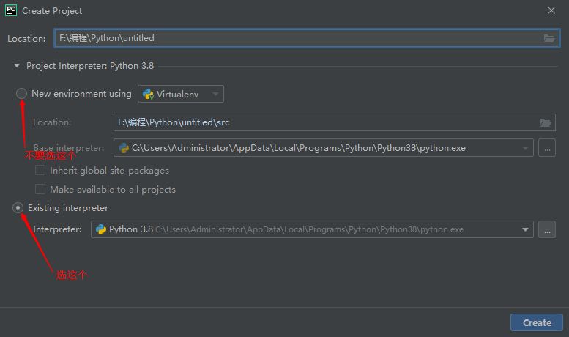Open ellipsis button next to existing Interpreter
Image resolution: width=569 pixels, height=337 pixels.
tap(547, 229)
